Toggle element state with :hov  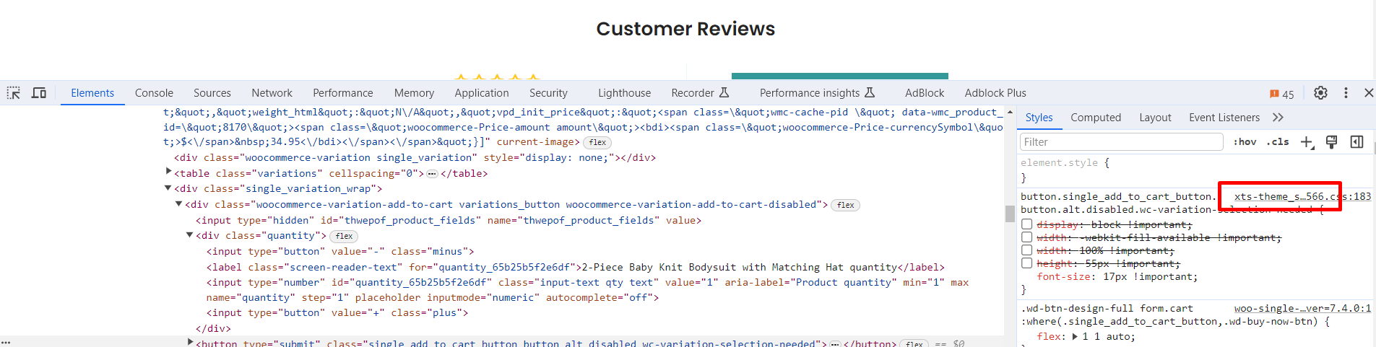pos(1245,142)
